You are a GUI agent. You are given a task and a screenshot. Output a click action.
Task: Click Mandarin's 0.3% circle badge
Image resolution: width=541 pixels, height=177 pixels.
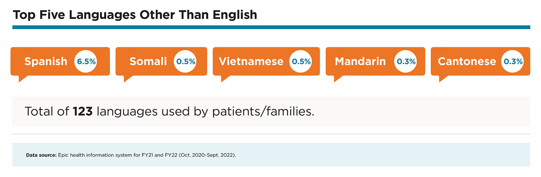pos(406,61)
